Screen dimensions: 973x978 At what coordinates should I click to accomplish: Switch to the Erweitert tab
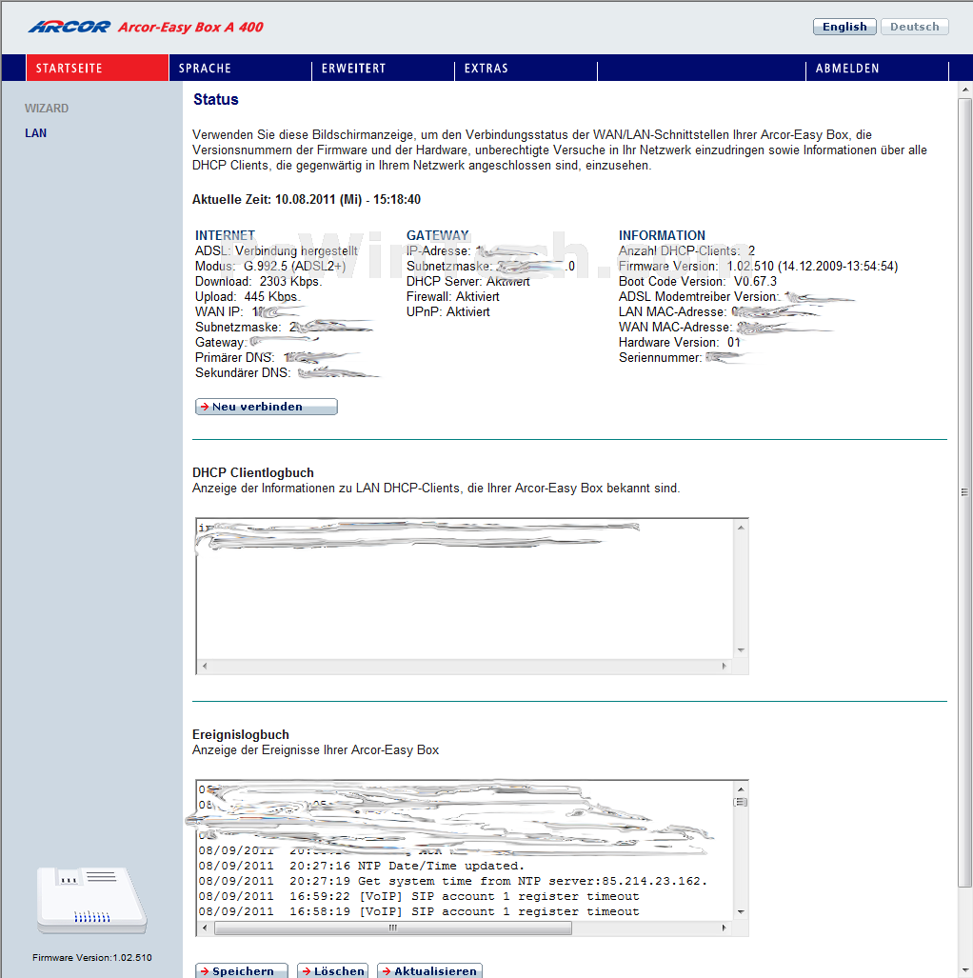[x=383, y=68]
